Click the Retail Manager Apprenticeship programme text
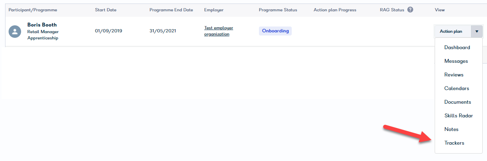 click(43, 35)
